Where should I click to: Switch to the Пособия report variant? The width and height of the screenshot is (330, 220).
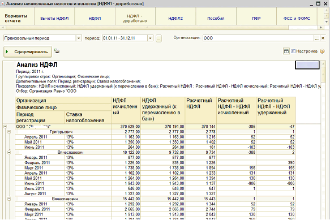click(216, 18)
